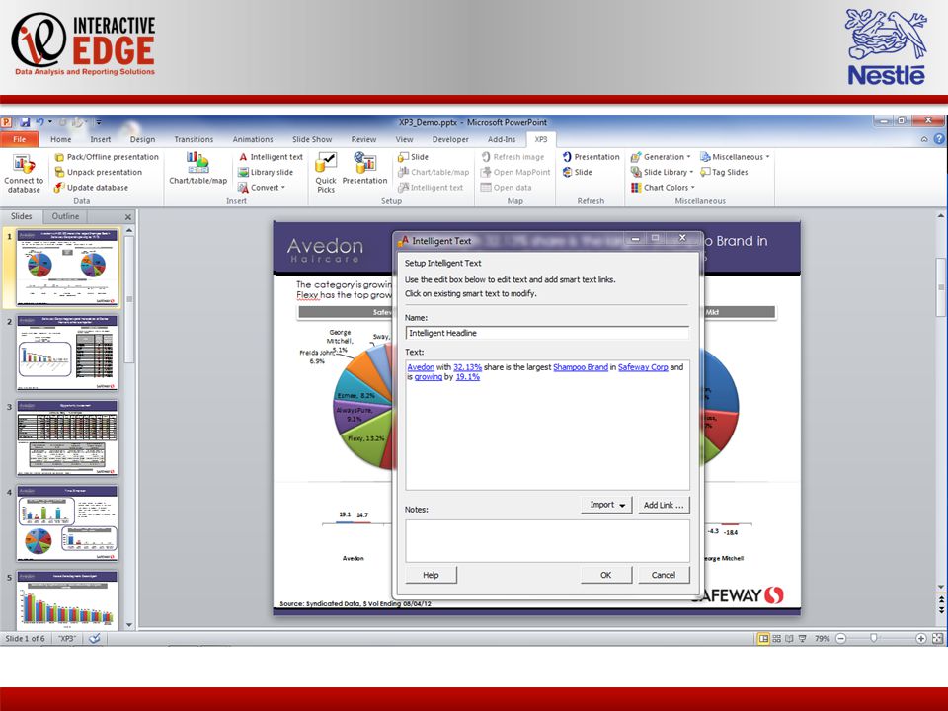Image resolution: width=948 pixels, height=711 pixels.
Task: Select slide 2 thumbnail
Action: pos(67,353)
